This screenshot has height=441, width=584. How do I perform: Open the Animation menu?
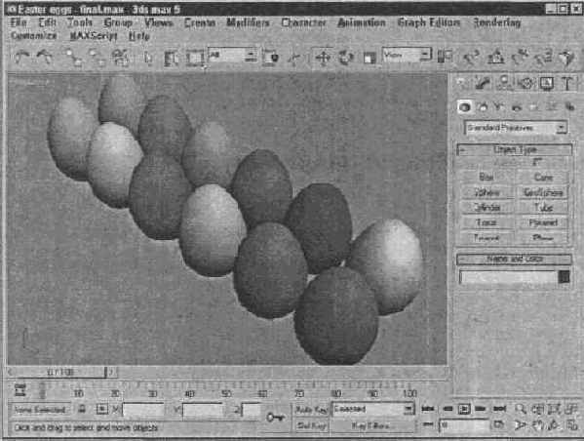(x=362, y=22)
